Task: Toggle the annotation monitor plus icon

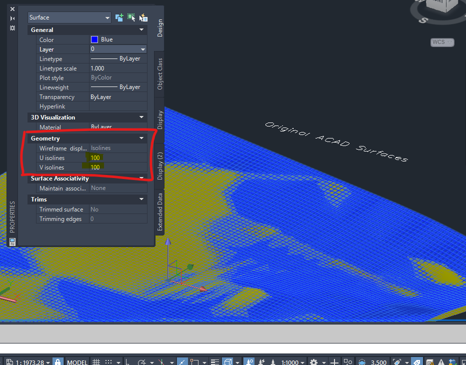Action: pyautogui.click(x=334, y=362)
